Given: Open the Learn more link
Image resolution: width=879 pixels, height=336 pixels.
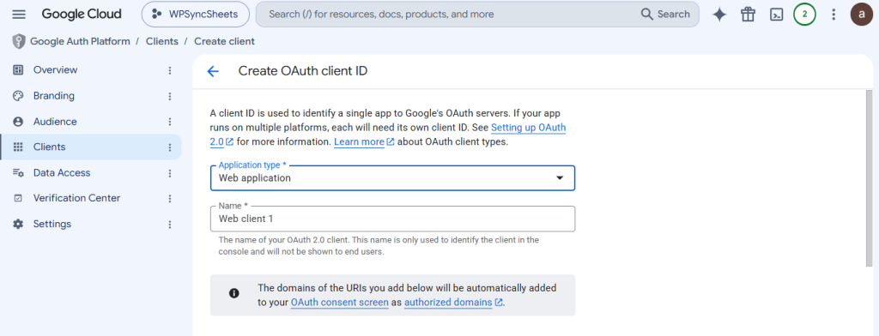Looking at the screenshot, I should coord(364,141).
